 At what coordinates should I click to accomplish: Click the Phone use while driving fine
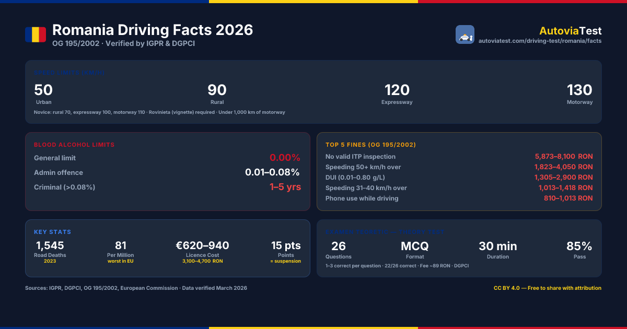point(459,198)
